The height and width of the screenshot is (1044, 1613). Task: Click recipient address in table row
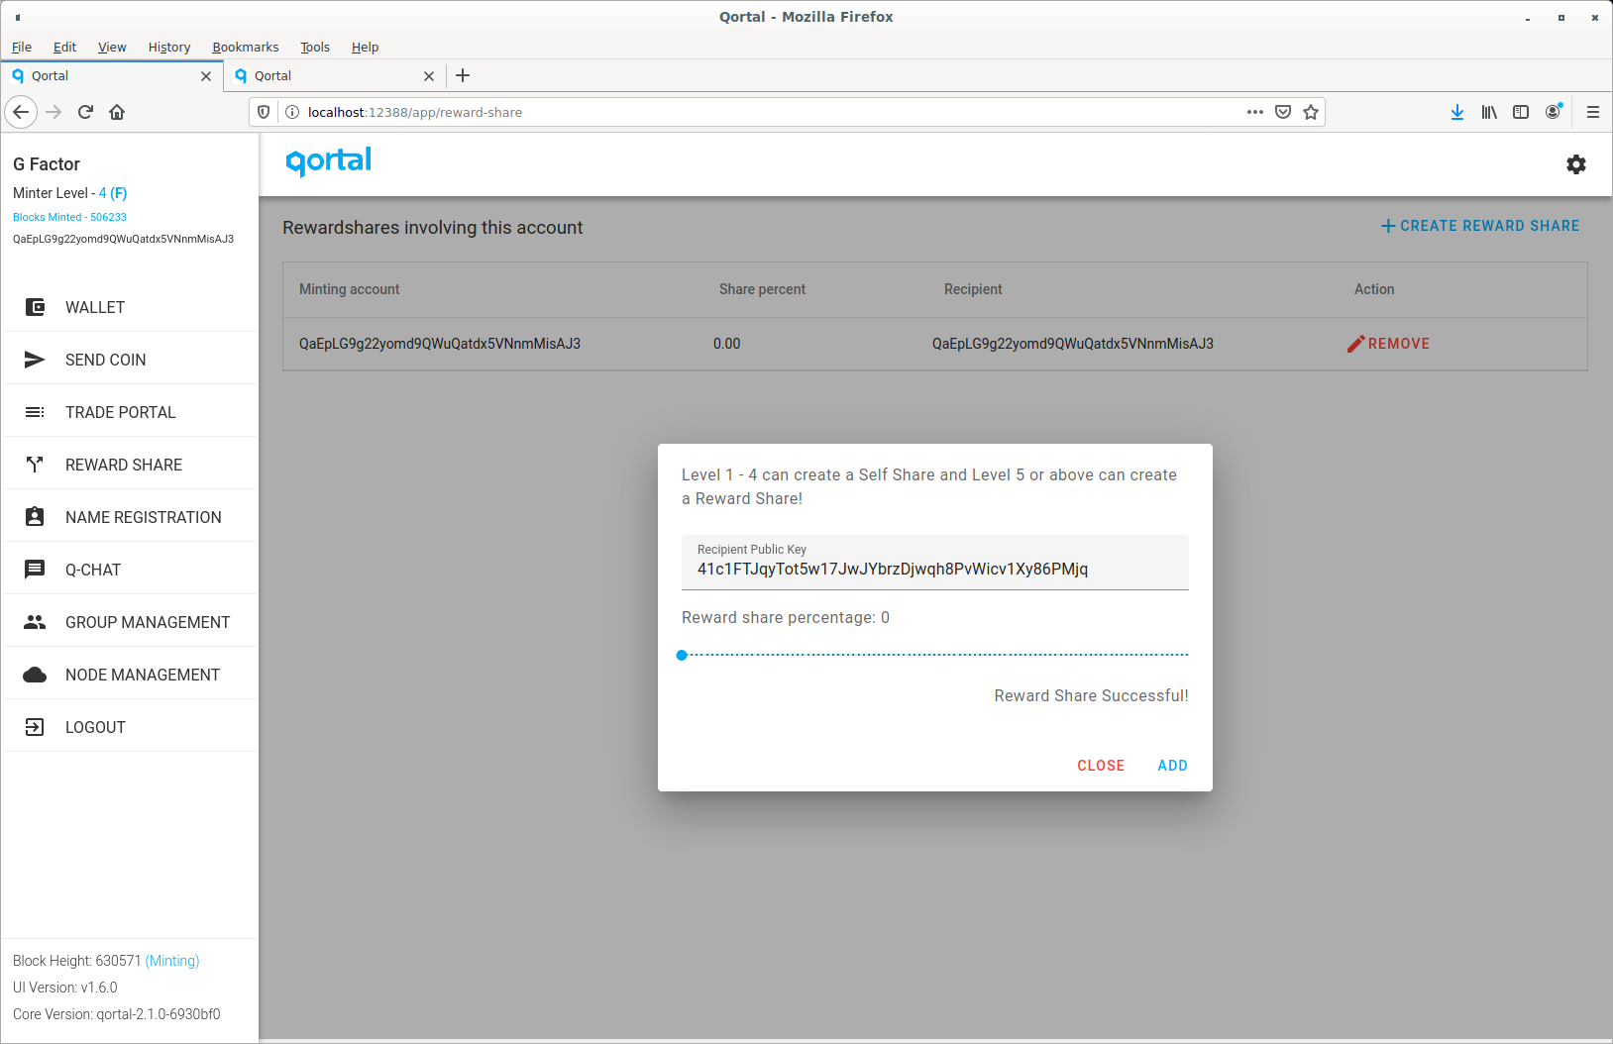pyautogui.click(x=1073, y=344)
